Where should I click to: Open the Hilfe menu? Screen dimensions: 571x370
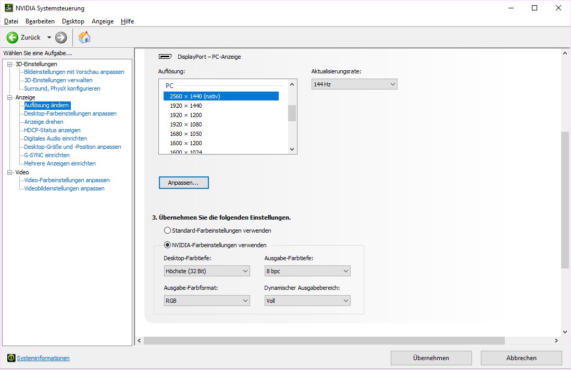[x=128, y=21]
